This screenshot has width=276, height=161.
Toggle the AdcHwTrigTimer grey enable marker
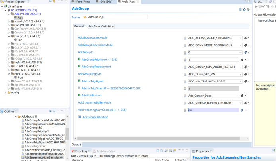[x=79, y=88]
